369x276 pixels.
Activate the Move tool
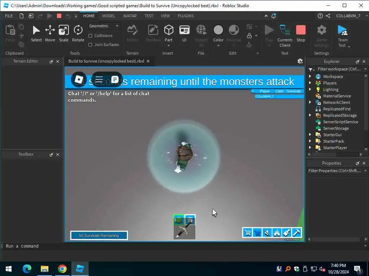pos(50,33)
